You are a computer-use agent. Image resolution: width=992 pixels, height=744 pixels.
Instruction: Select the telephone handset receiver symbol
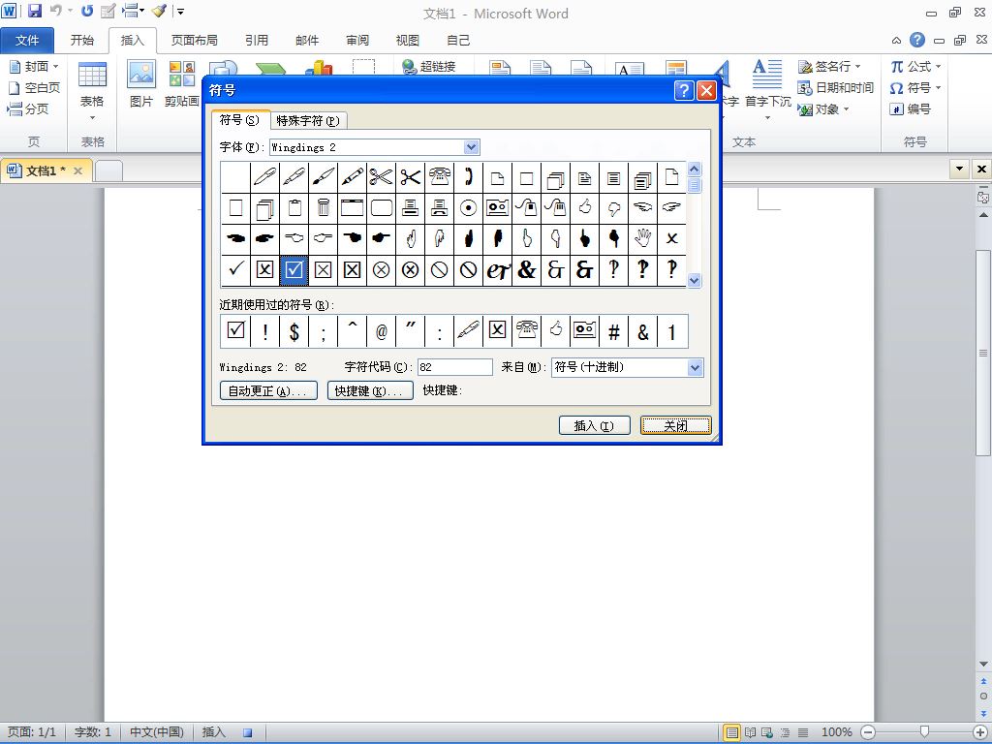468,178
